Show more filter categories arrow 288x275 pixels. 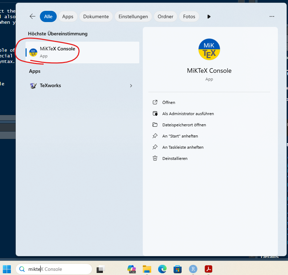[x=209, y=16]
